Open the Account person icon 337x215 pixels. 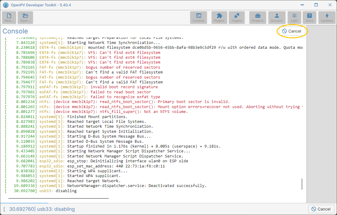coord(277,17)
